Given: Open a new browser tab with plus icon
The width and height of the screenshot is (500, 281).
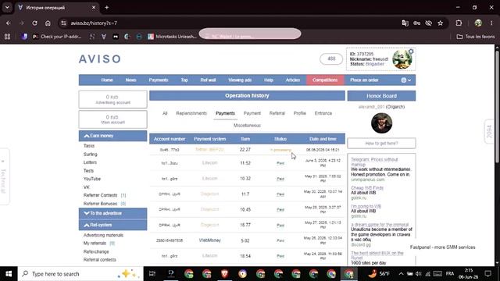Looking at the screenshot, I should coord(107,7).
